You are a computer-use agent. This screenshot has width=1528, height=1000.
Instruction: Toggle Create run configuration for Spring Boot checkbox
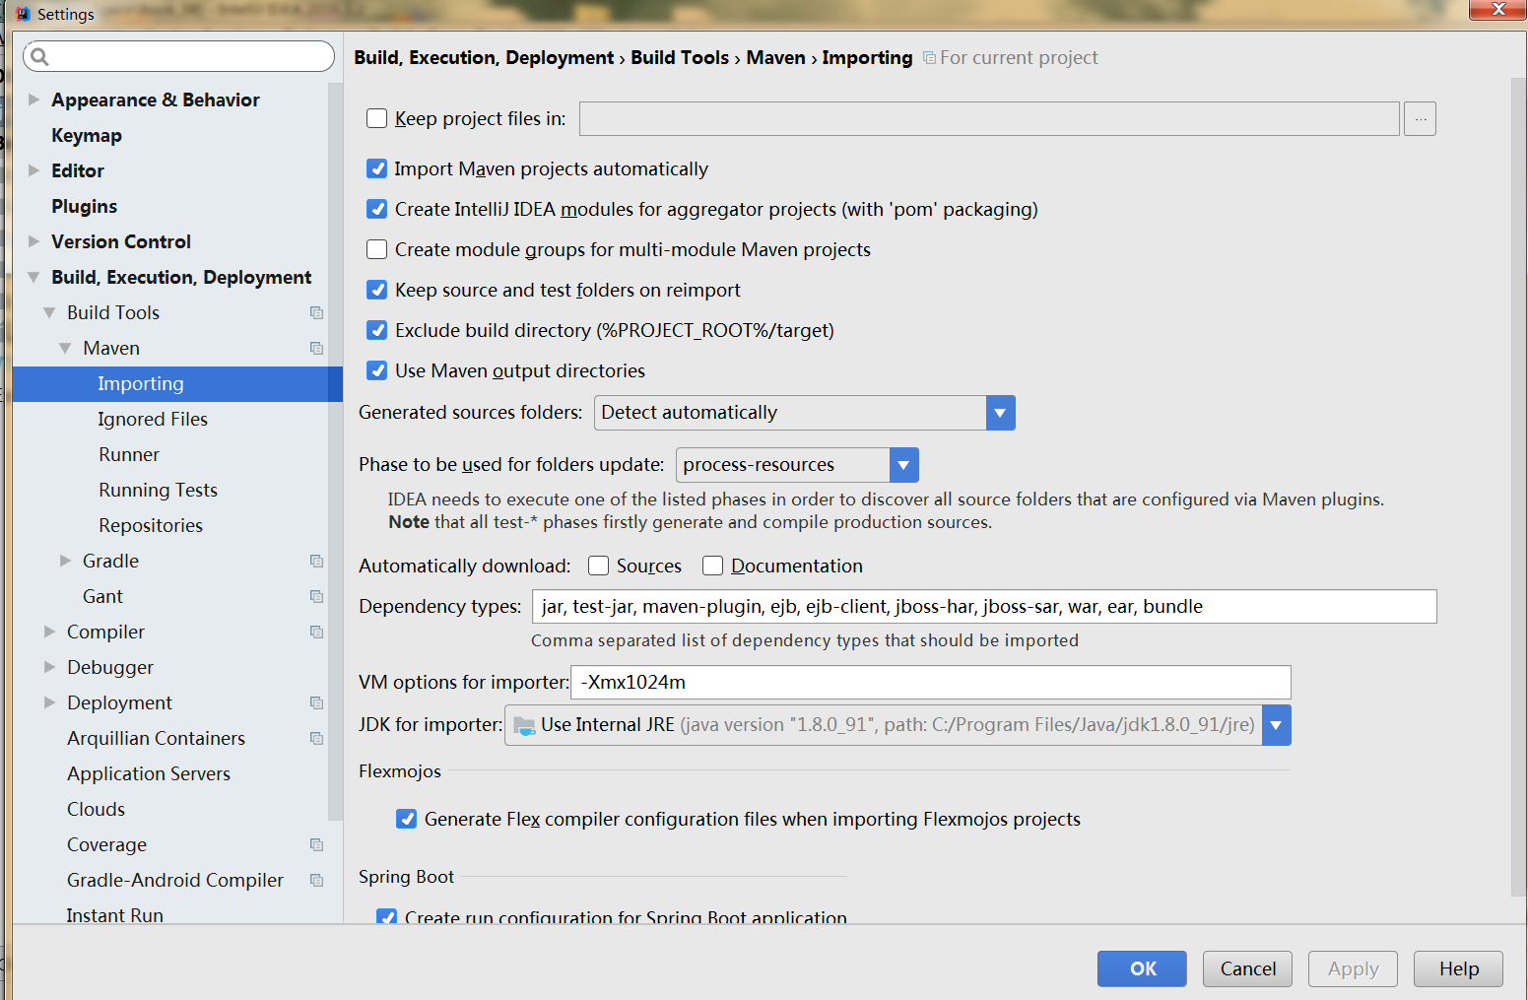(386, 916)
